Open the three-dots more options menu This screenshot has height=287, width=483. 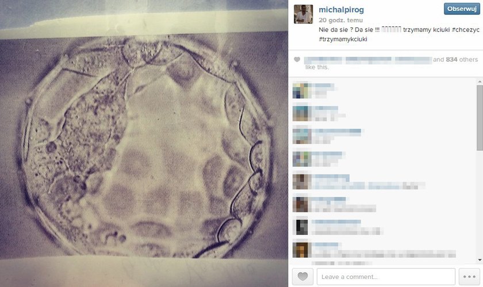[469, 277]
